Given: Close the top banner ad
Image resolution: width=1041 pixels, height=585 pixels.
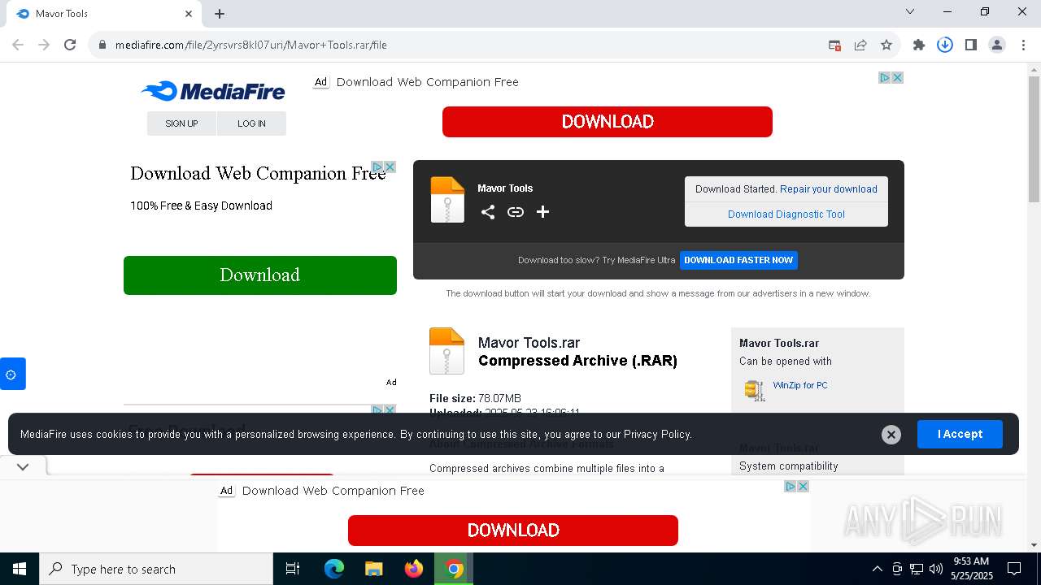Looking at the screenshot, I should coord(898,77).
